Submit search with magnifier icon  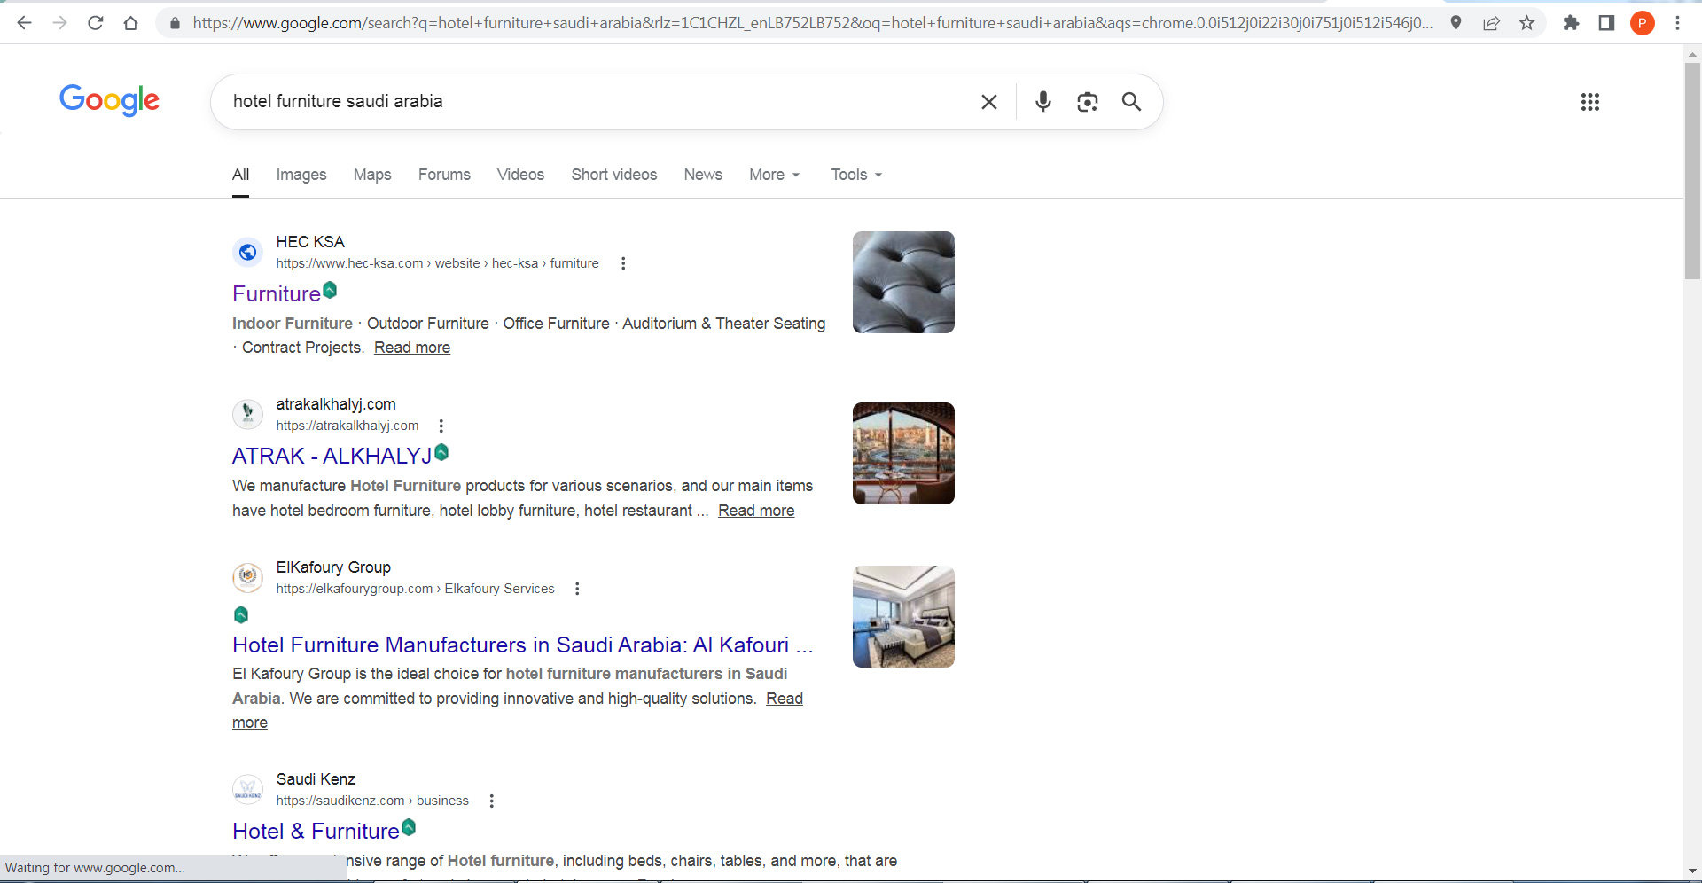(1131, 102)
